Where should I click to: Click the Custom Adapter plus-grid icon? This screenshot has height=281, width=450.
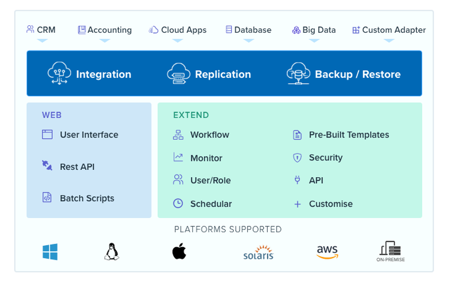click(x=356, y=30)
